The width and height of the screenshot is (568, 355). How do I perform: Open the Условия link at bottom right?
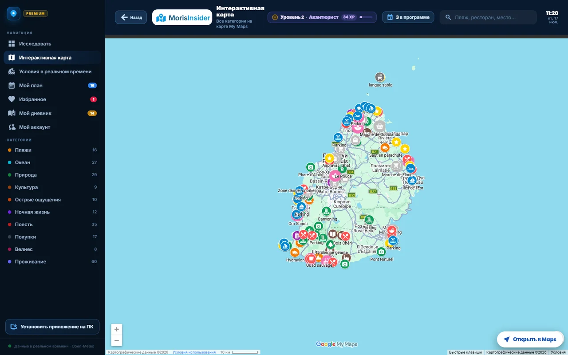tap(558, 352)
